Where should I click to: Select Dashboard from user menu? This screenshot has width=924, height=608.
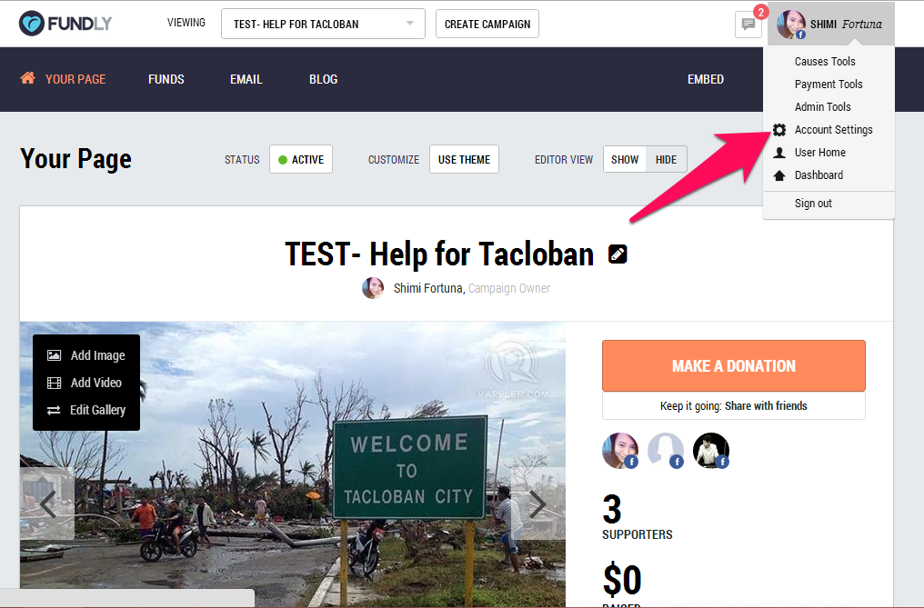(819, 175)
